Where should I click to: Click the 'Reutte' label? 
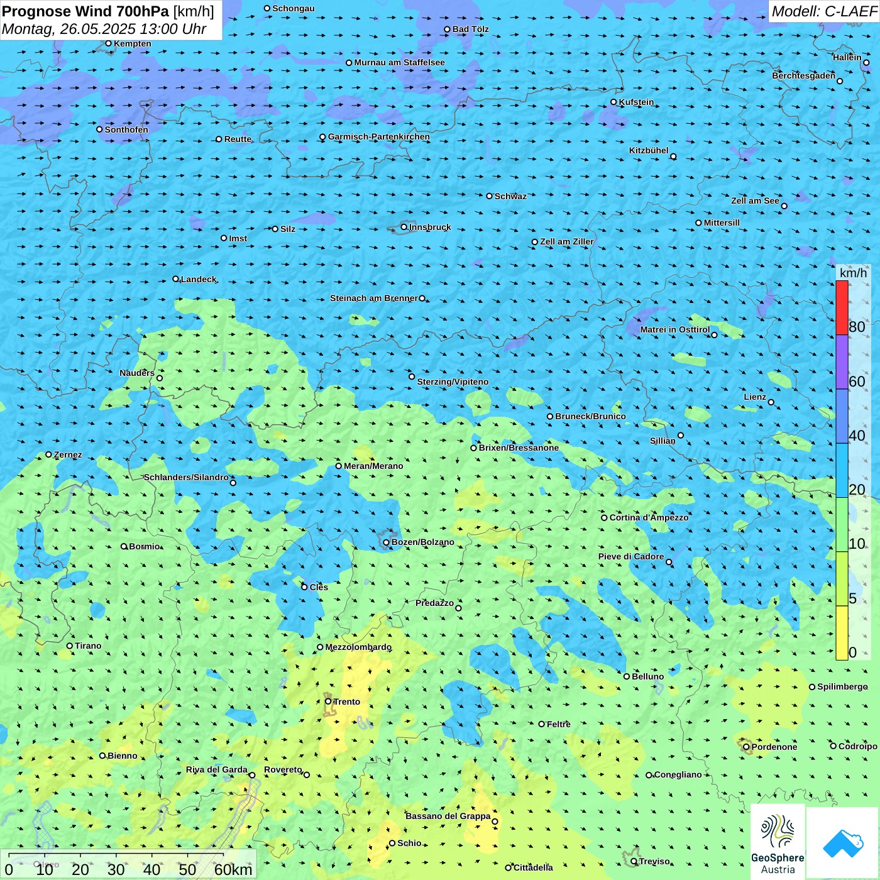pyautogui.click(x=238, y=139)
